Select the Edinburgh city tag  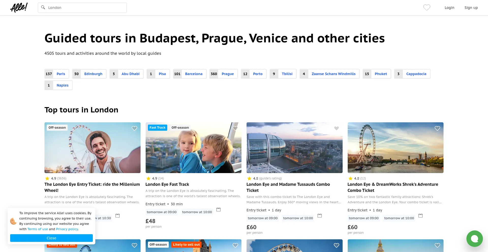pos(89,74)
